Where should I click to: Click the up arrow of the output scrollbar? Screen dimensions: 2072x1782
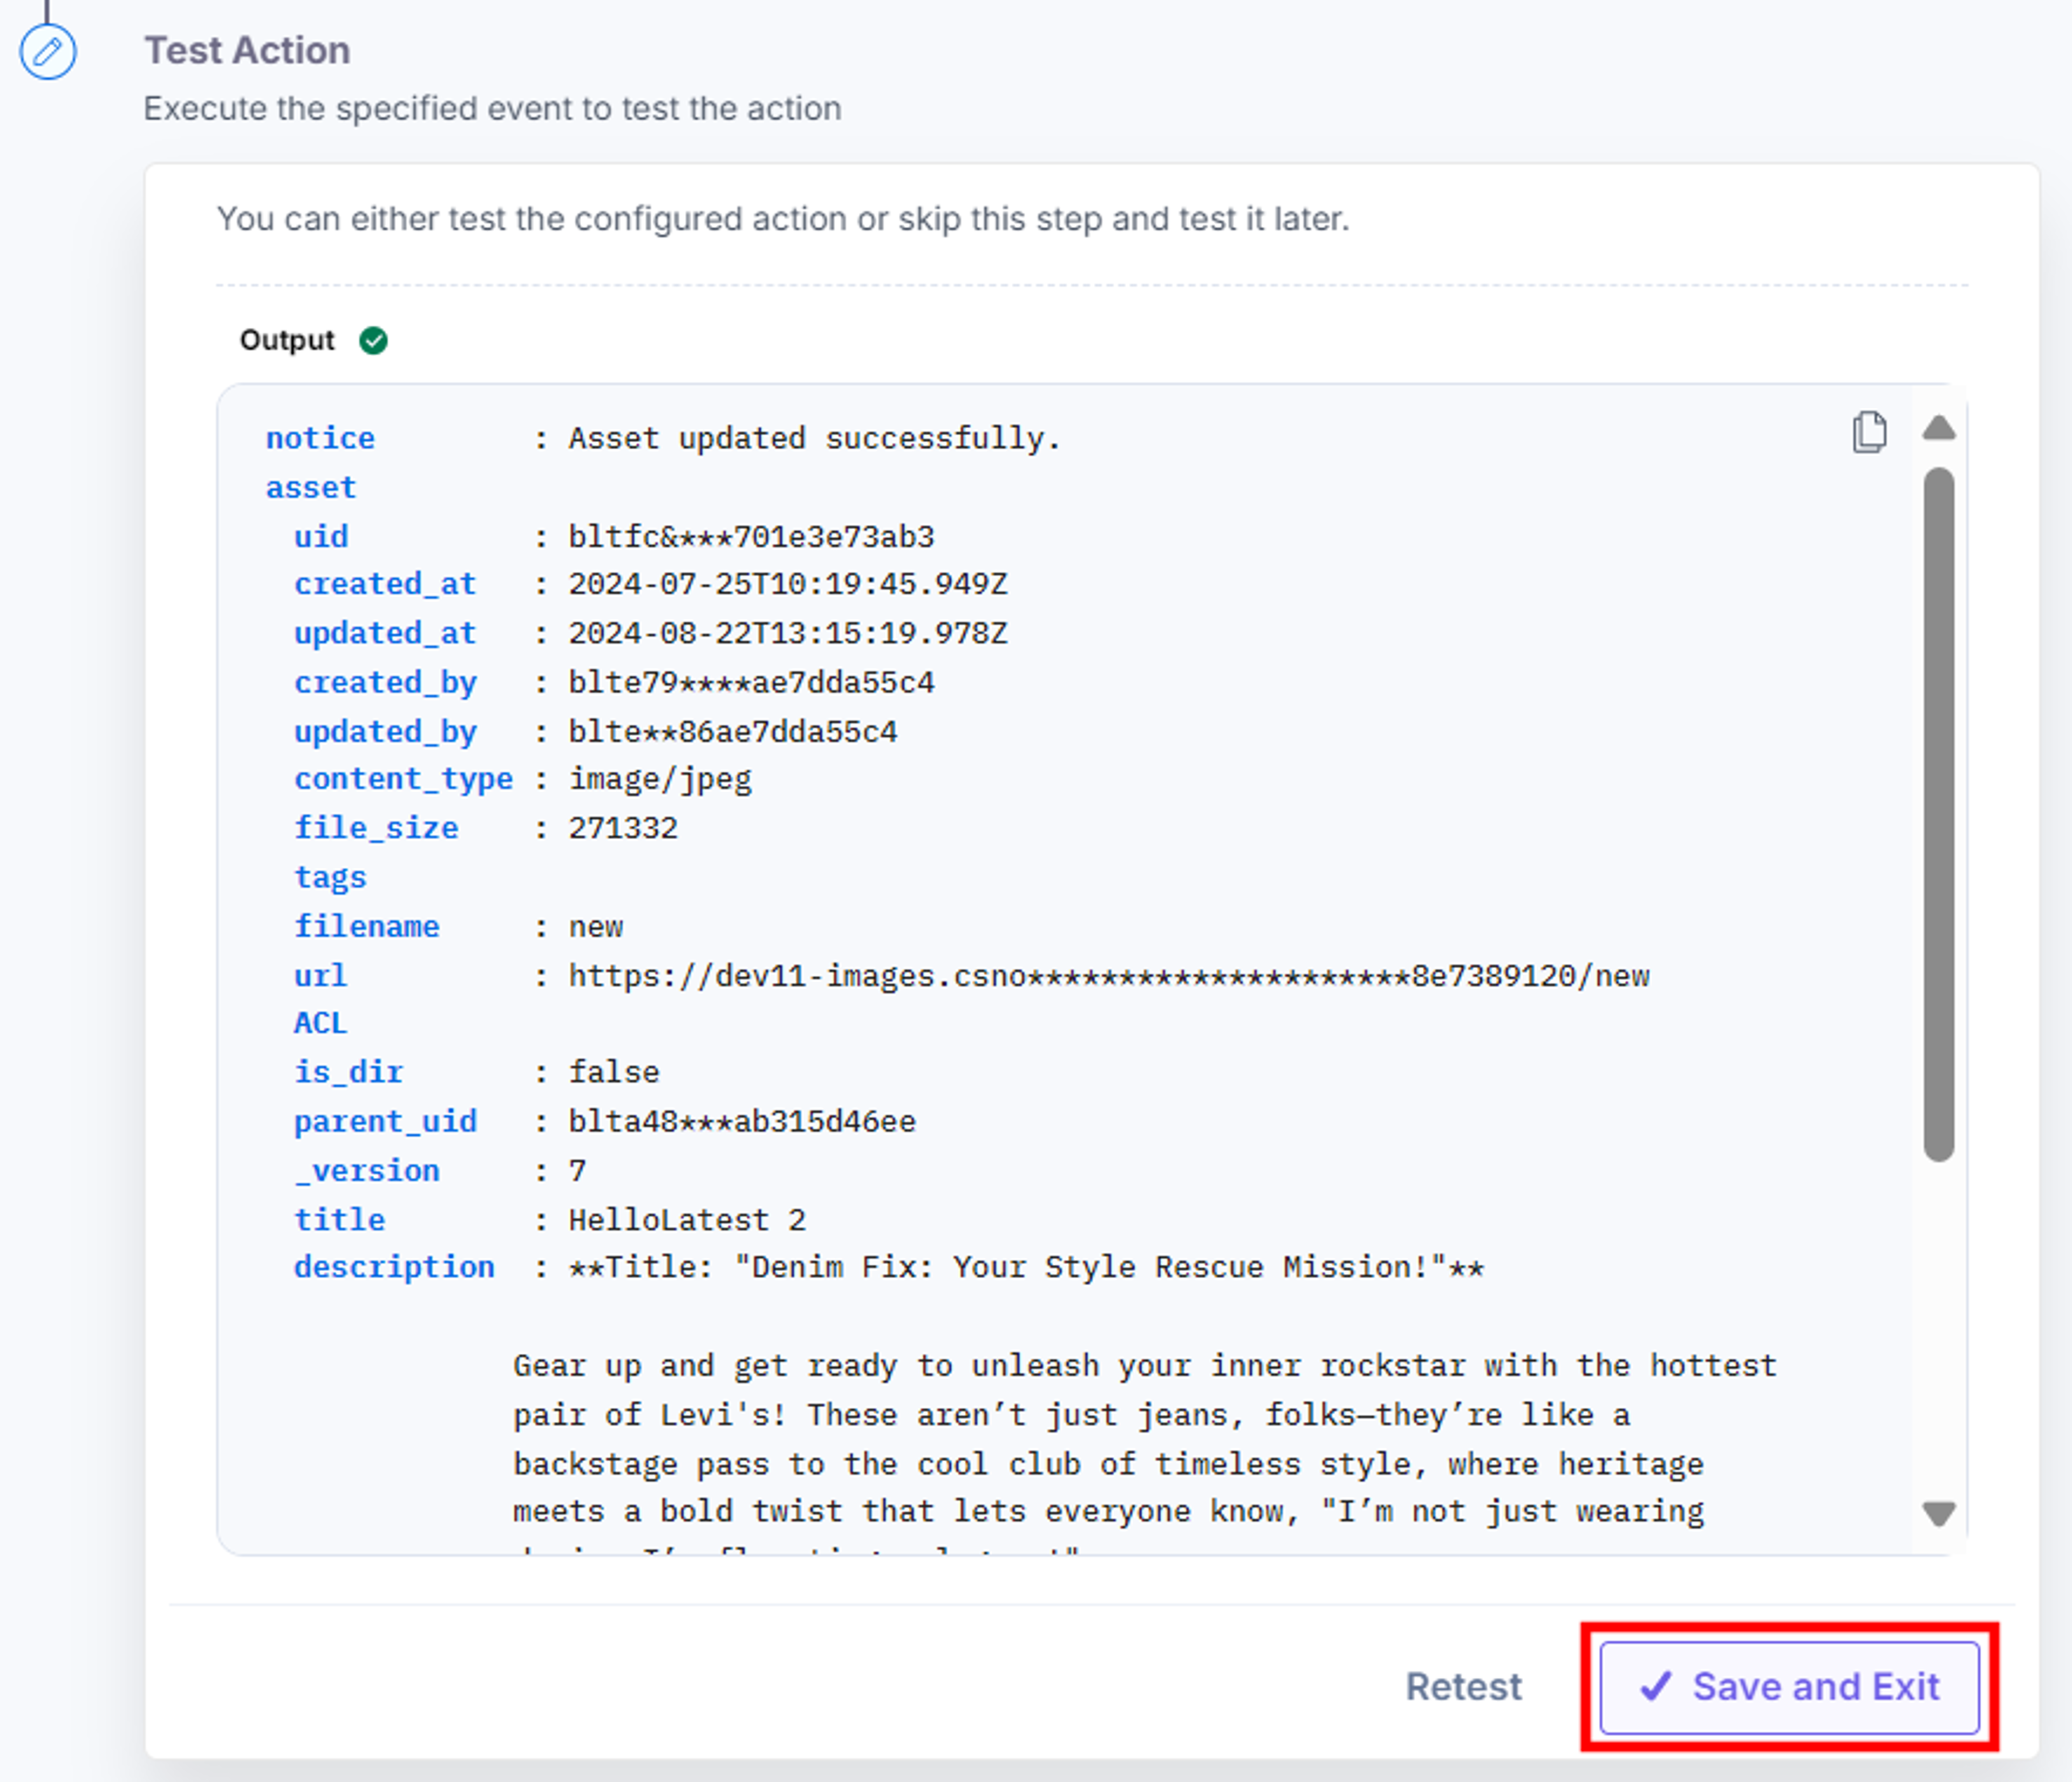click(x=1938, y=429)
